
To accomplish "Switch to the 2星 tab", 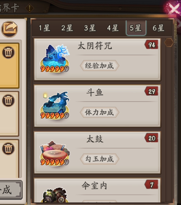I will [67, 28].
